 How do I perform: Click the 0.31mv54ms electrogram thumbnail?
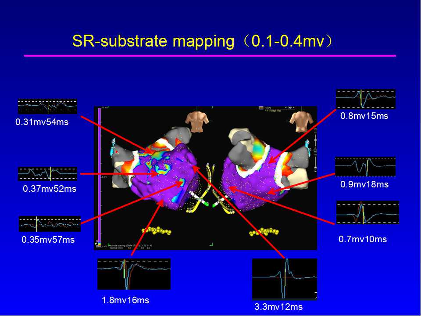click(47, 106)
